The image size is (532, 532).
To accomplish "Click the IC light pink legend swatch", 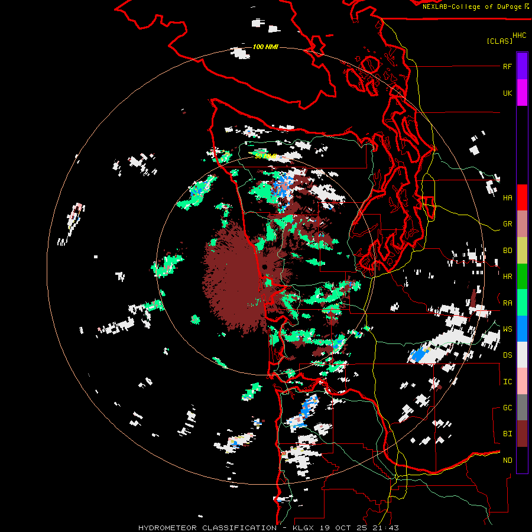I will click(522, 381).
